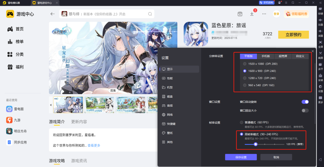The image size is (324, 167).
Task: Click the 蓝色星原 game app icon
Action: 196,34
